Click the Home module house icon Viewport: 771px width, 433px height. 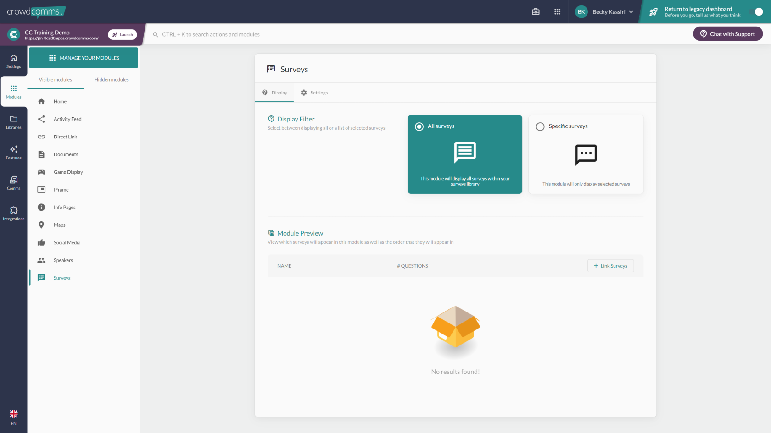tap(41, 101)
